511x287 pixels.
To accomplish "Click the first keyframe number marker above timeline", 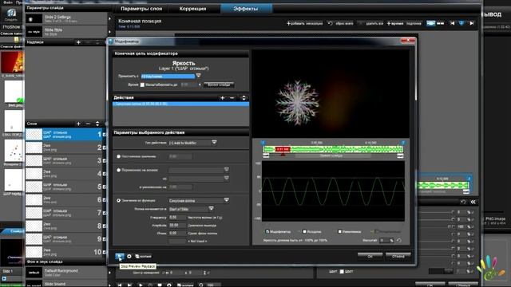I will 263,143.
